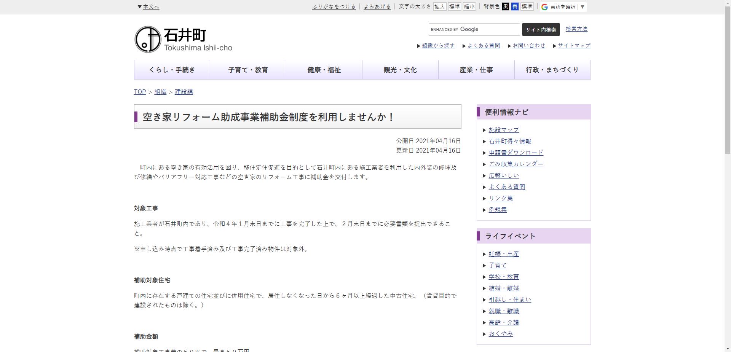Select the 拡大 text size enlarge control

pyautogui.click(x=440, y=6)
